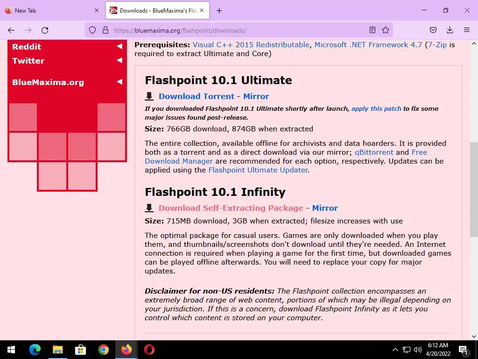Screen dimensions: 478x359
Task: Open the Microsoft .NET Framework 4.7 link
Action: [368, 45]
